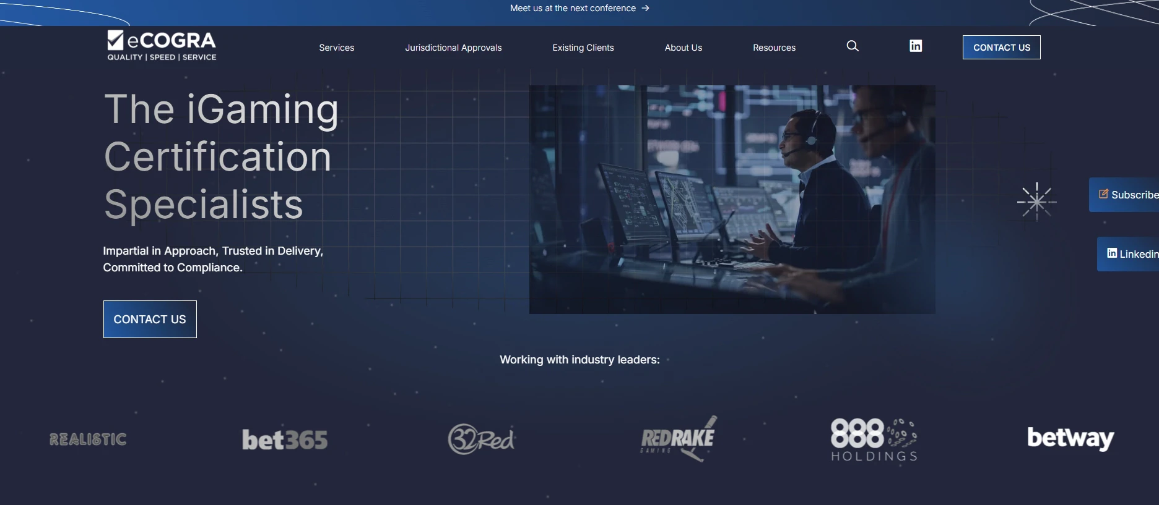This screenshot has width=1159, height=505.
Task: Click the header CONTACT US button
Action: [1002, 48]
